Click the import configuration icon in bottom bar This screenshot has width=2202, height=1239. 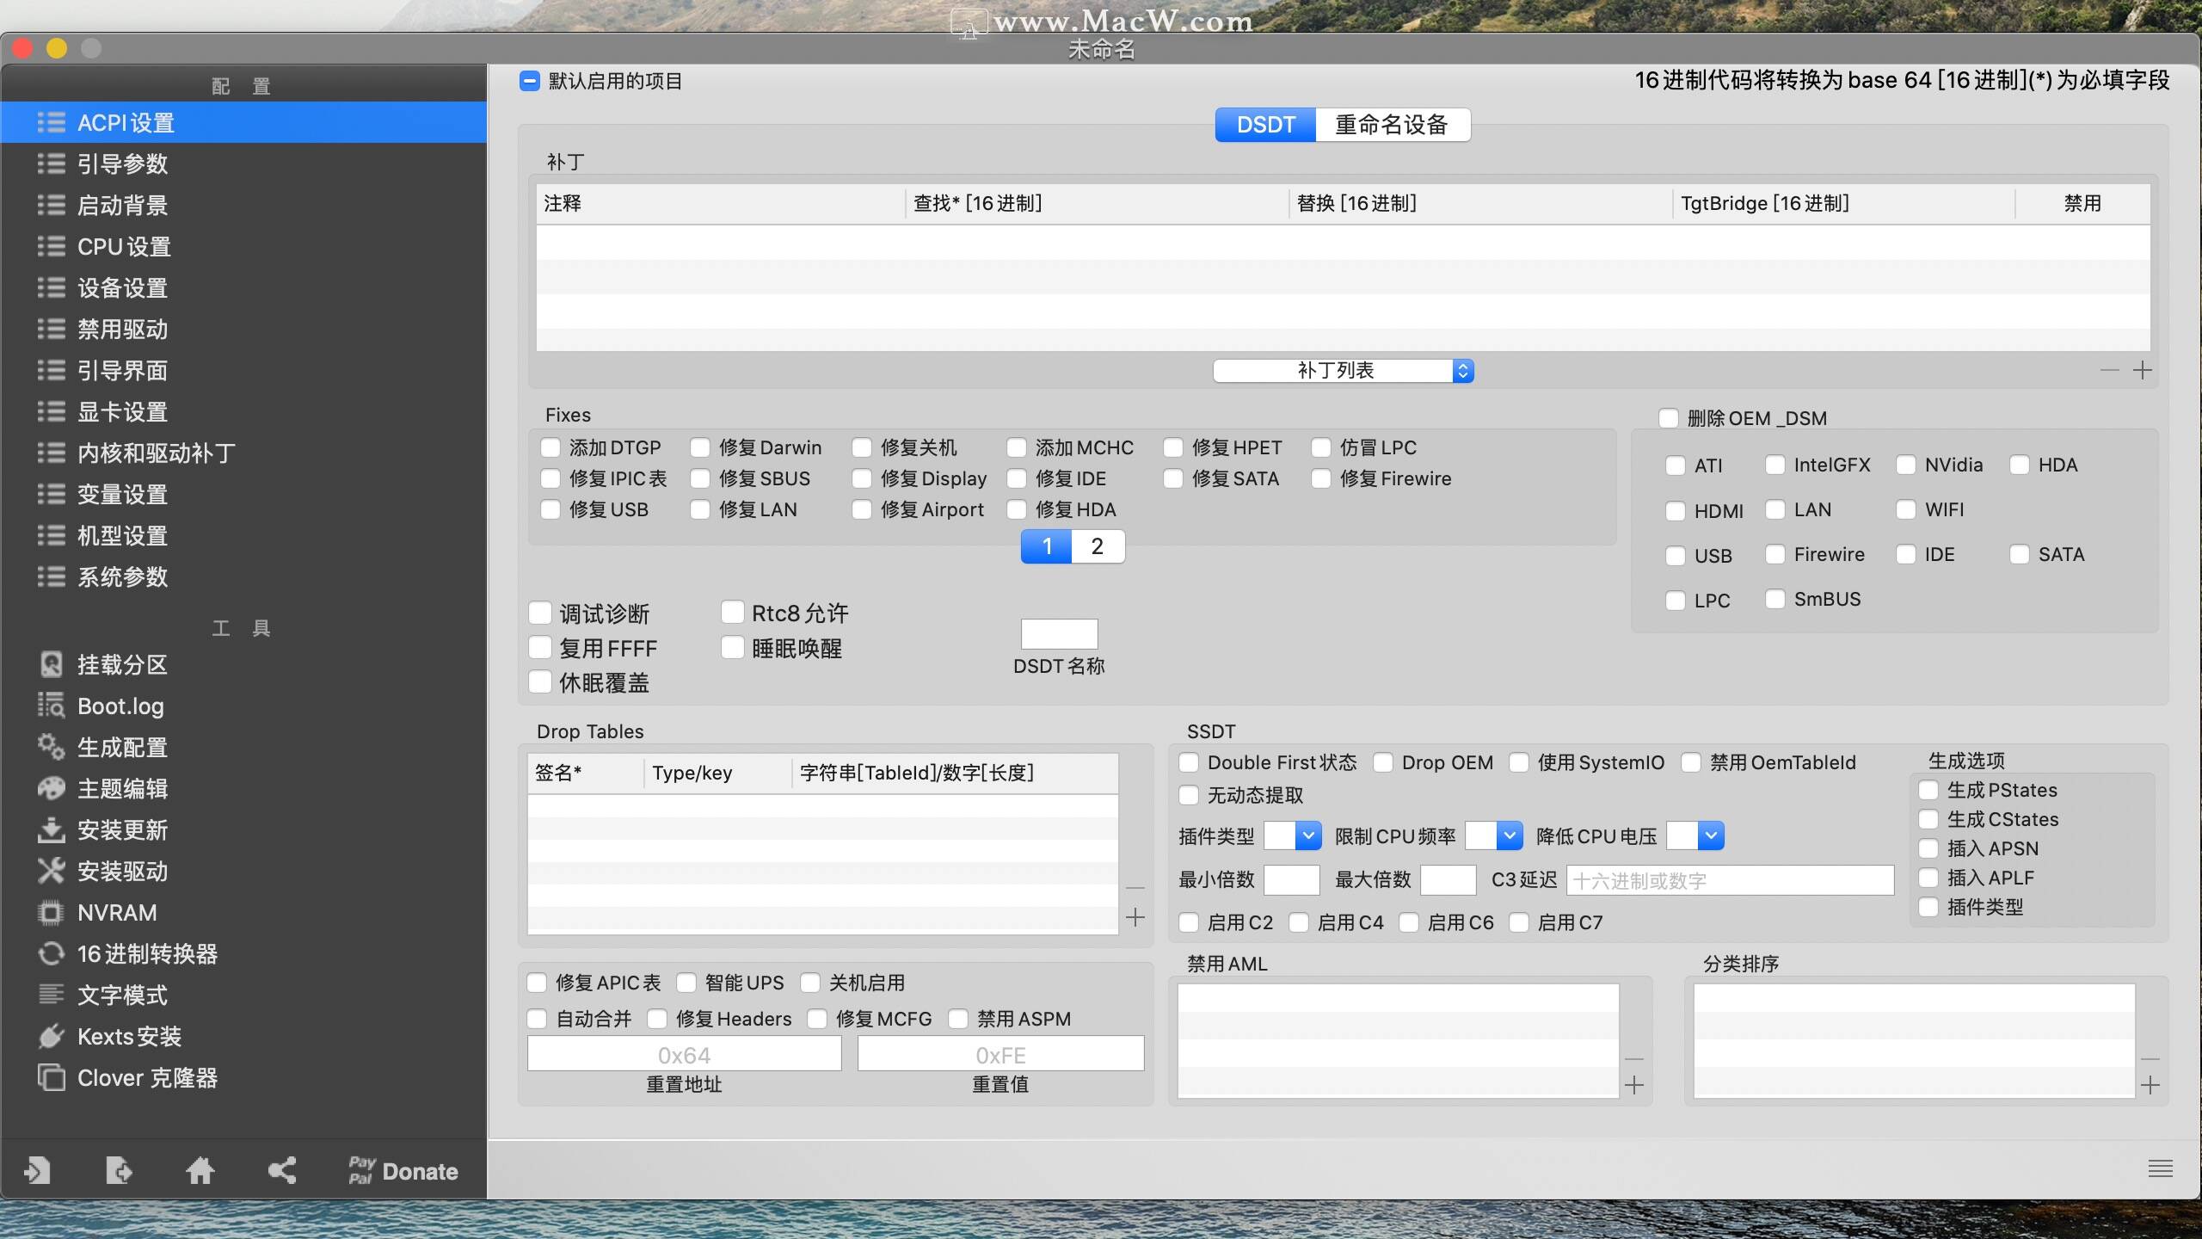point(37,1170)
